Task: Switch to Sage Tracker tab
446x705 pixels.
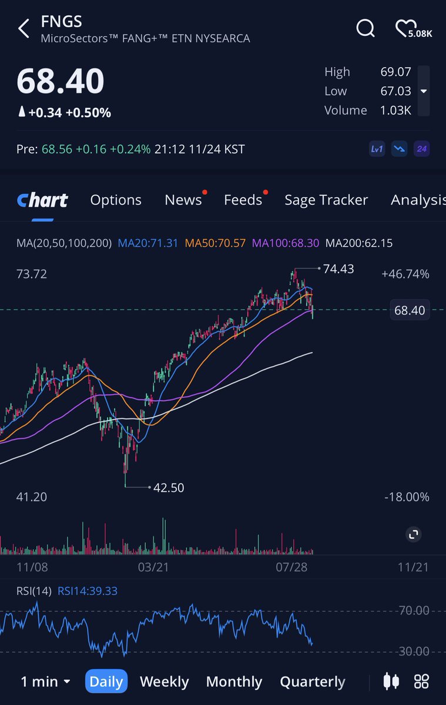Action: pyautogui.click(x=326, y=200)
